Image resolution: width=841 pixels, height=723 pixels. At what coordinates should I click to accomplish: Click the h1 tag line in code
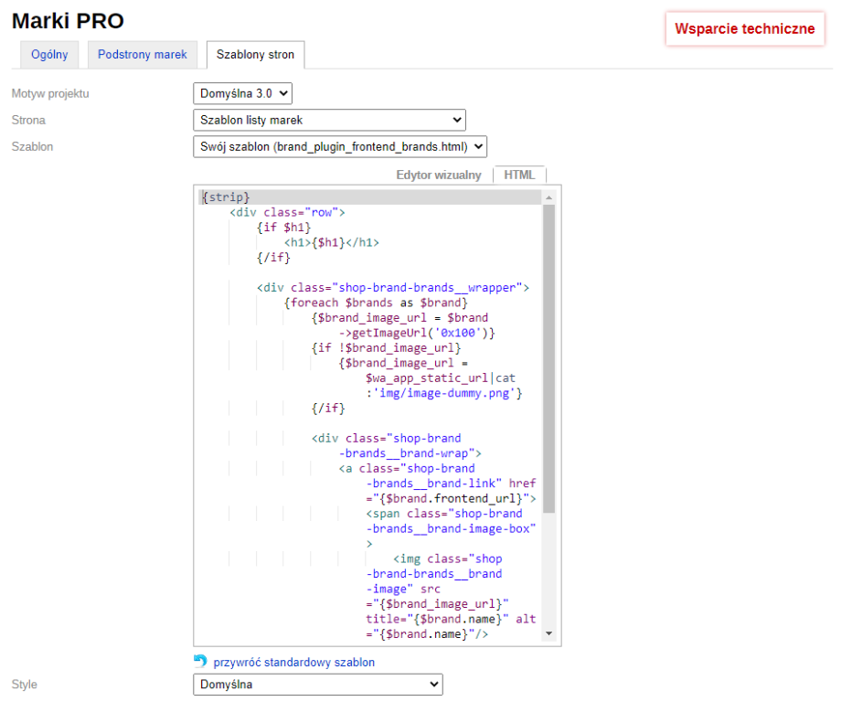(x=331, y=242)
